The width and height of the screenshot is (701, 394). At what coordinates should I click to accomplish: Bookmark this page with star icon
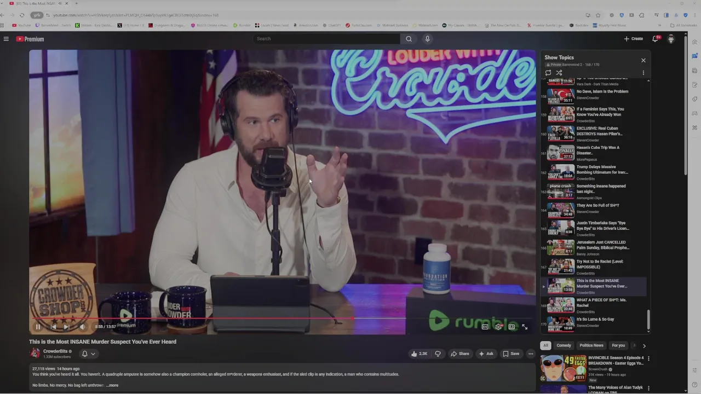[x=598, y=15]
